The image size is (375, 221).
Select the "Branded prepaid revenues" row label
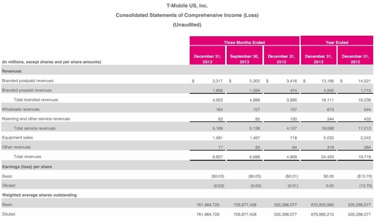click(27, 90)
